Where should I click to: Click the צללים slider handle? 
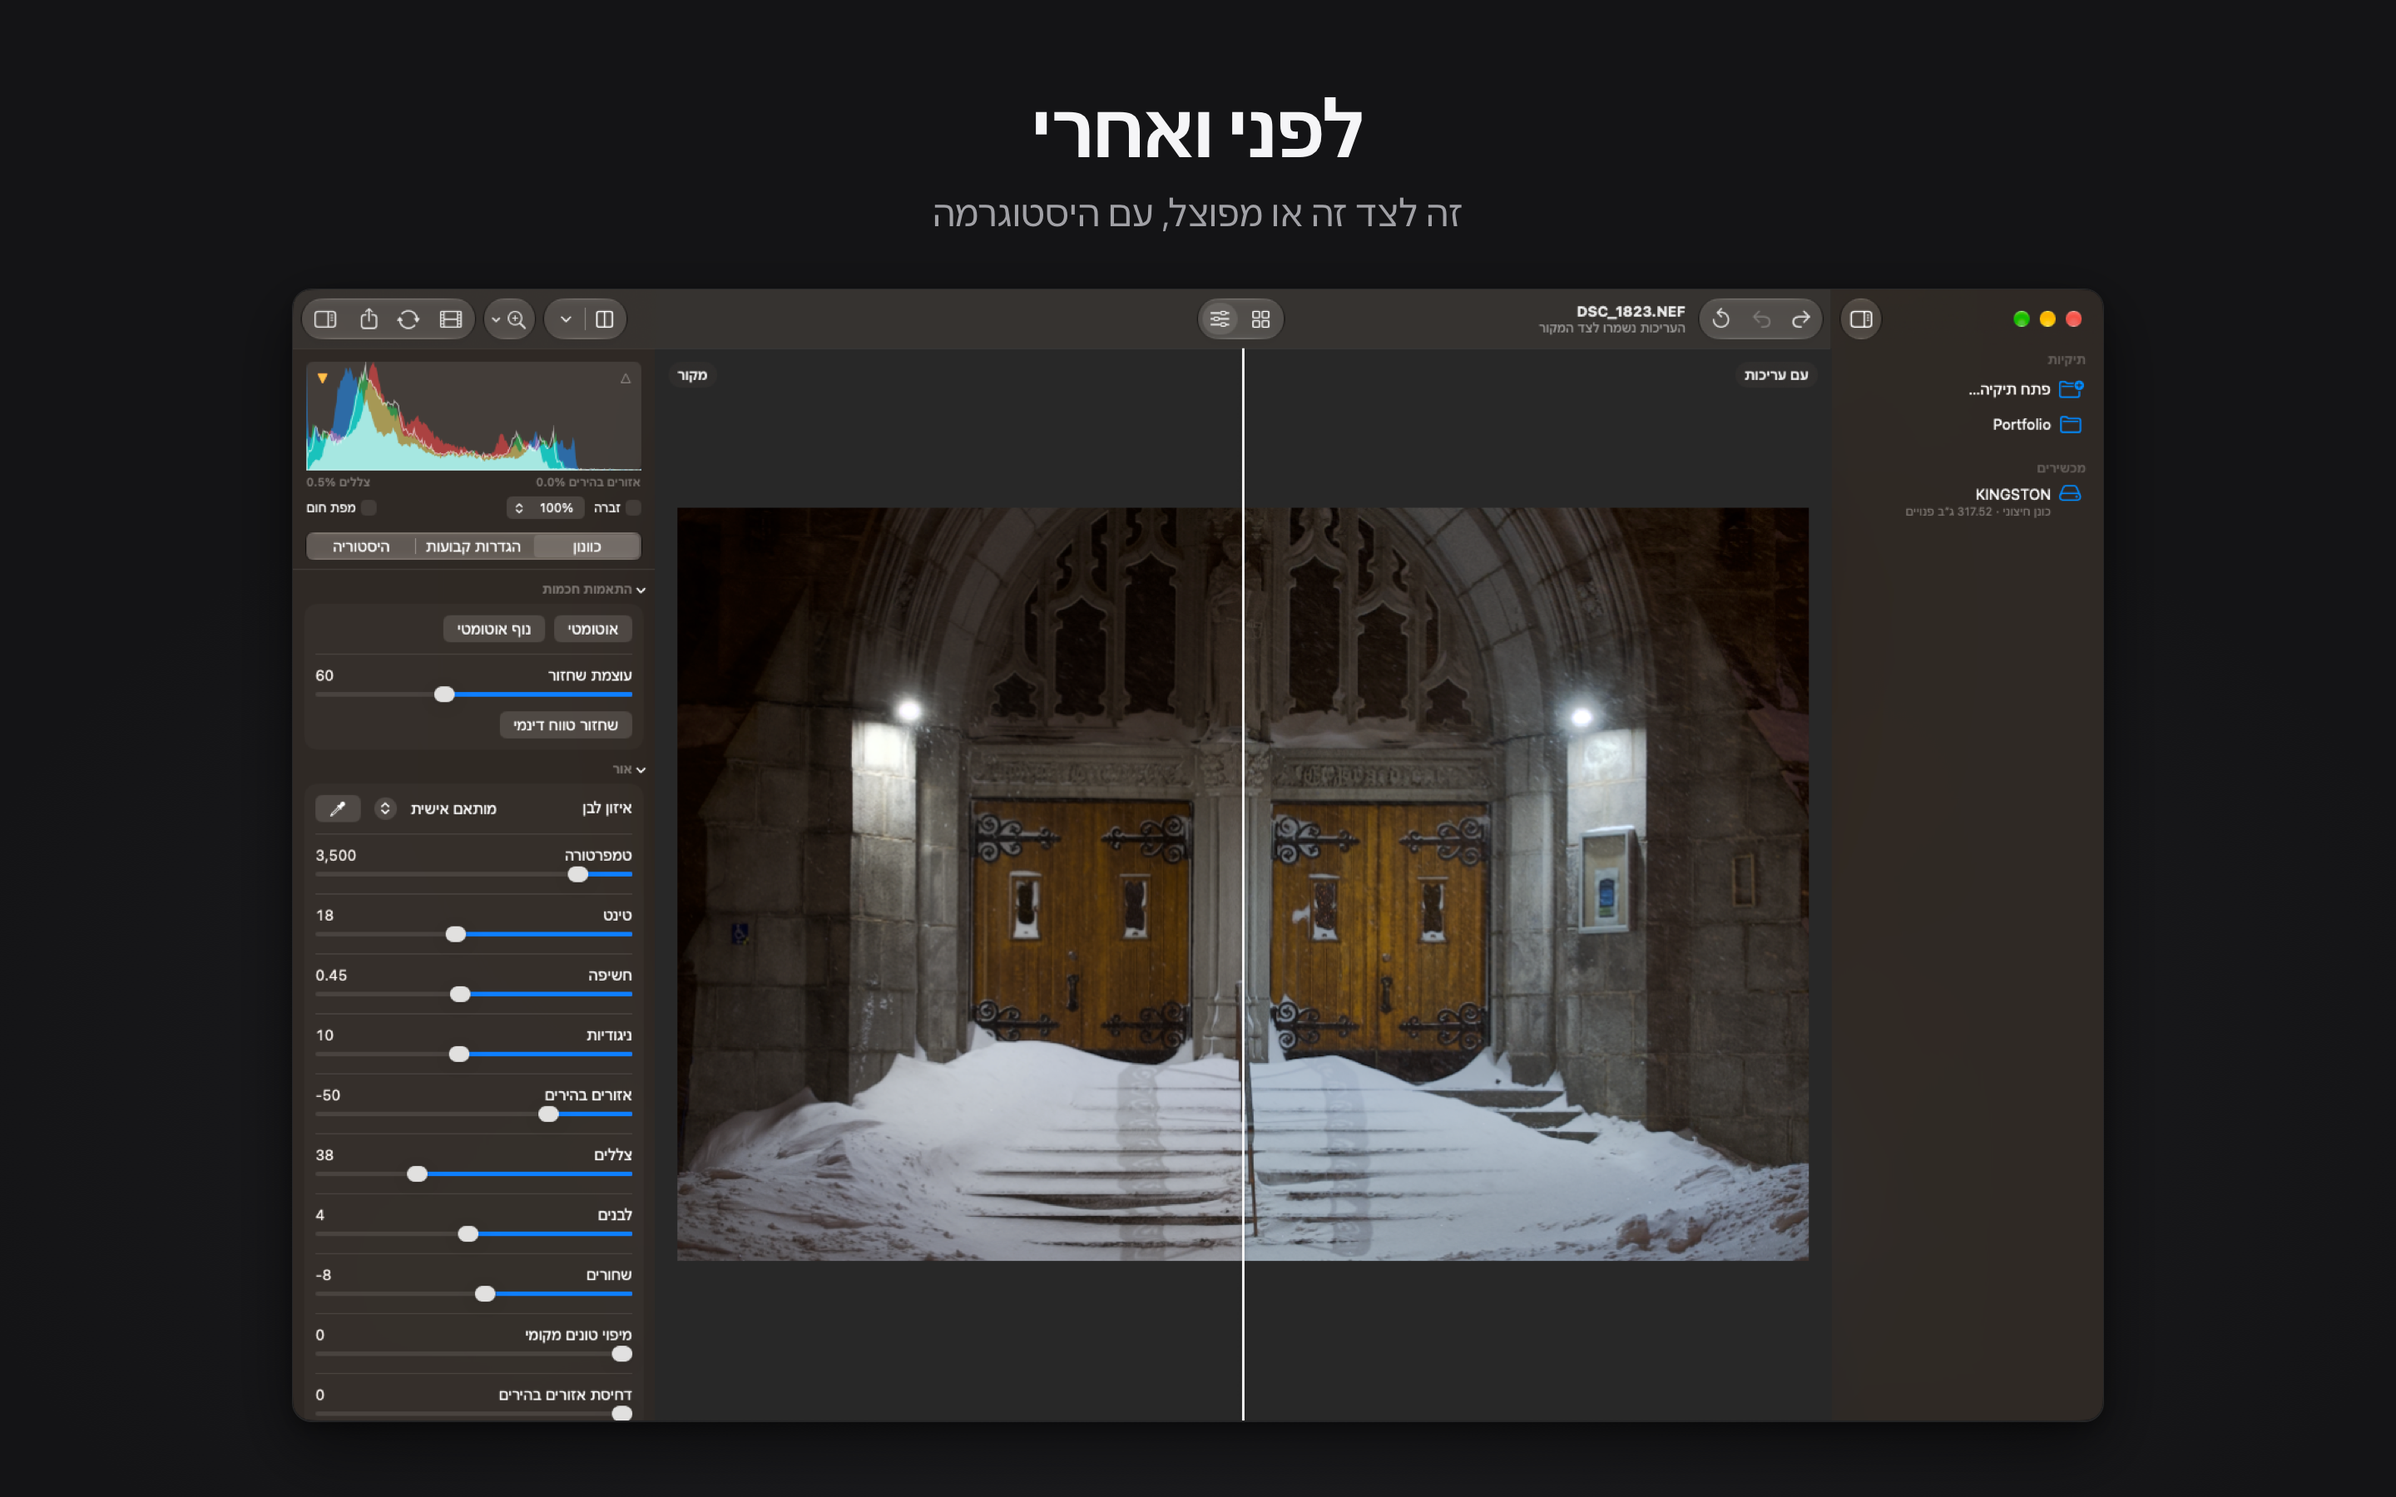coord(418,1174)
